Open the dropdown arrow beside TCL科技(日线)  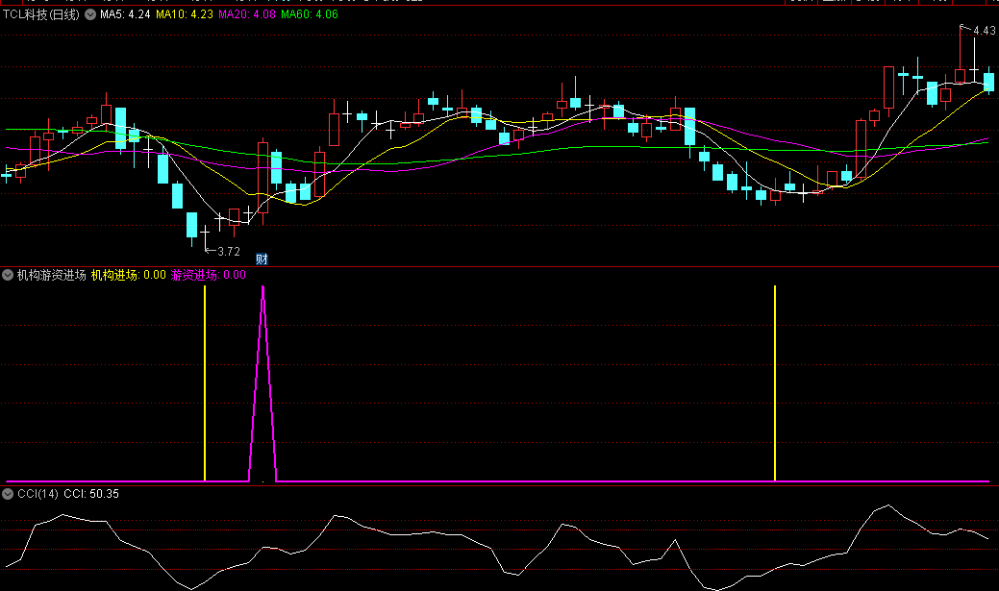90,14
